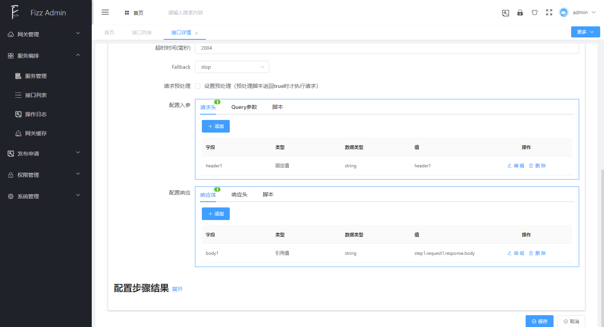
Task: Click the operation log icon in header
Action: pyautogui.click(x=505, y=13)
